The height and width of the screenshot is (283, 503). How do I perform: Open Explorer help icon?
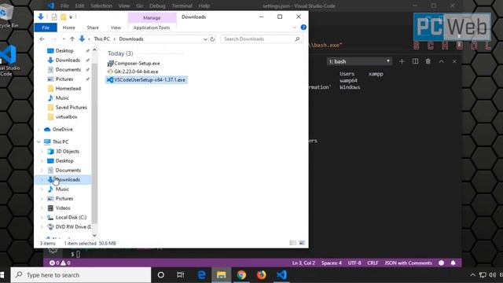(x=303, y=28)
